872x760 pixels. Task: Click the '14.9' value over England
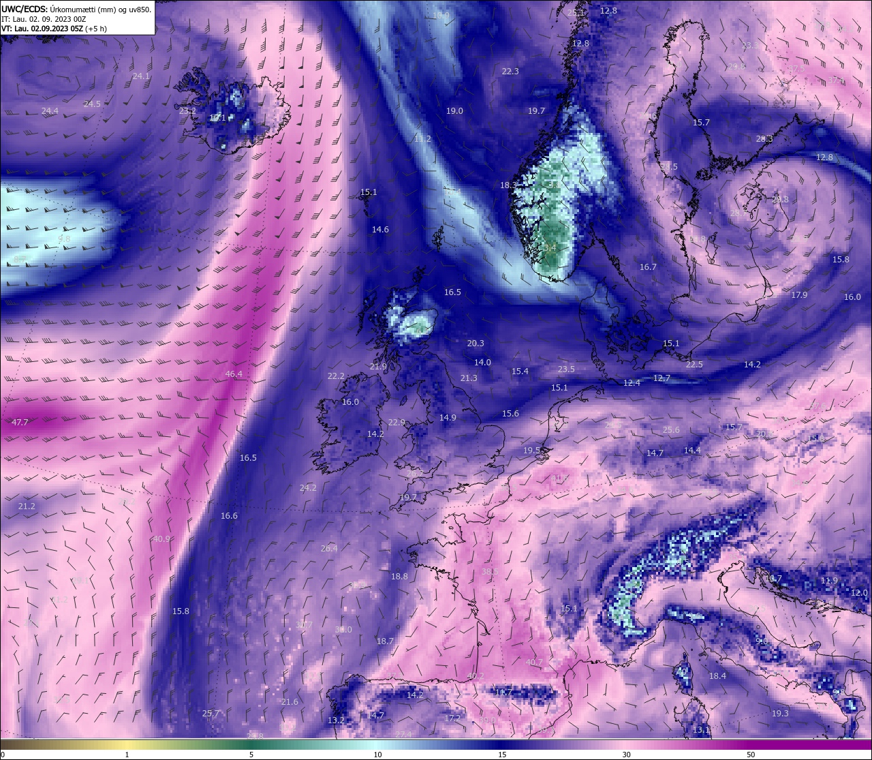pyautogui.click(x=448, y=418)
